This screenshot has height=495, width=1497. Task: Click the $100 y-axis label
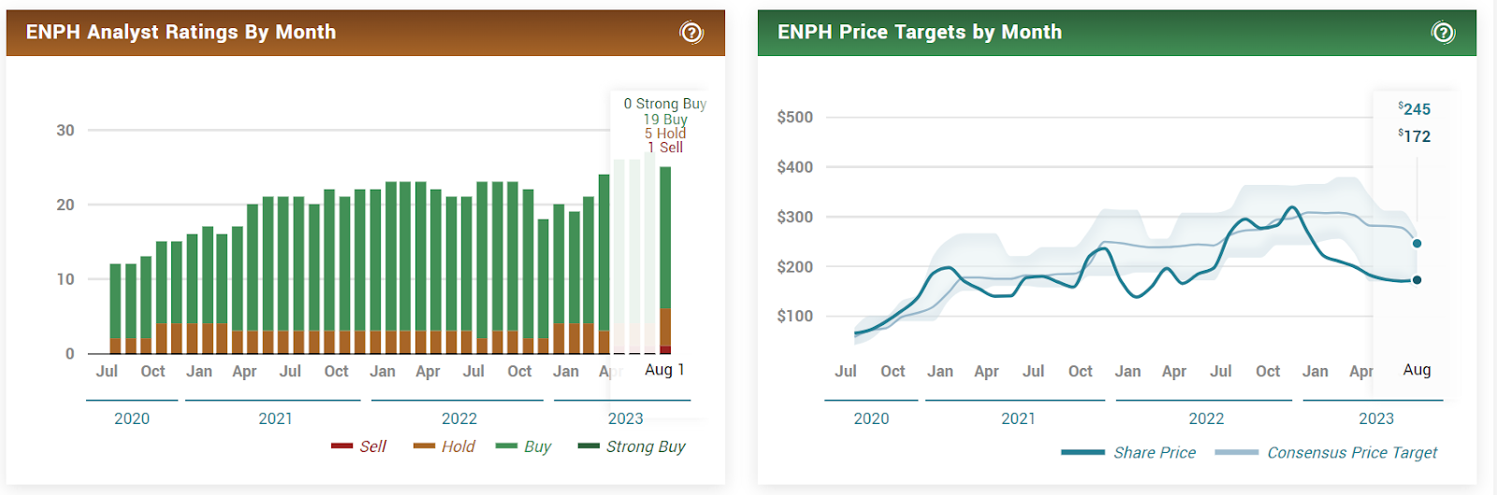[x=794, y=317]
